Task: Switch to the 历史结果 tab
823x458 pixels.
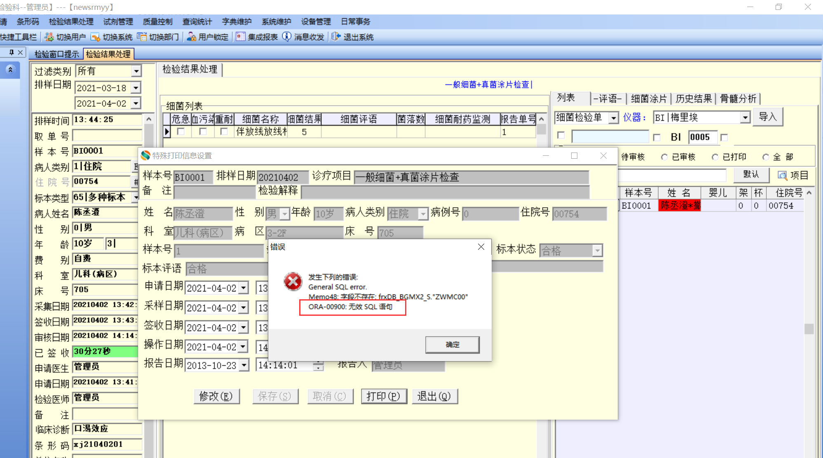Action: click(694, 99)
